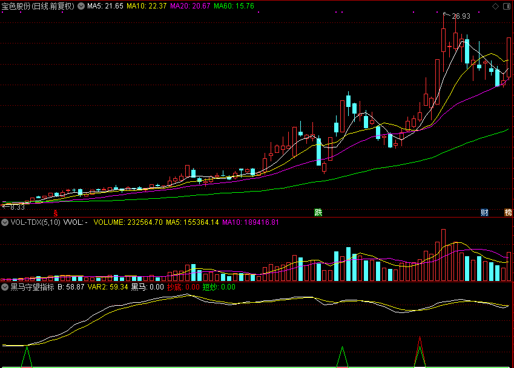This screenshot has width=514, height=368.
Task: Click the volume MA10: 189416.81 value
Action: [x=251, y=222]
